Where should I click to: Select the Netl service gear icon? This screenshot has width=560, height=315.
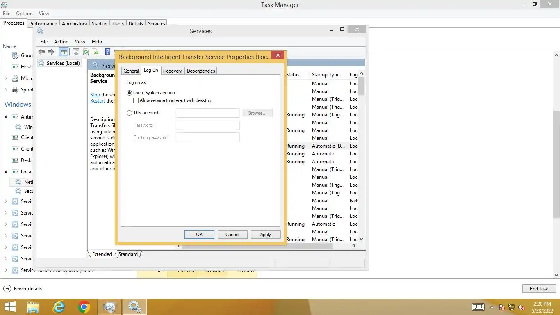[x=18, y=182]
